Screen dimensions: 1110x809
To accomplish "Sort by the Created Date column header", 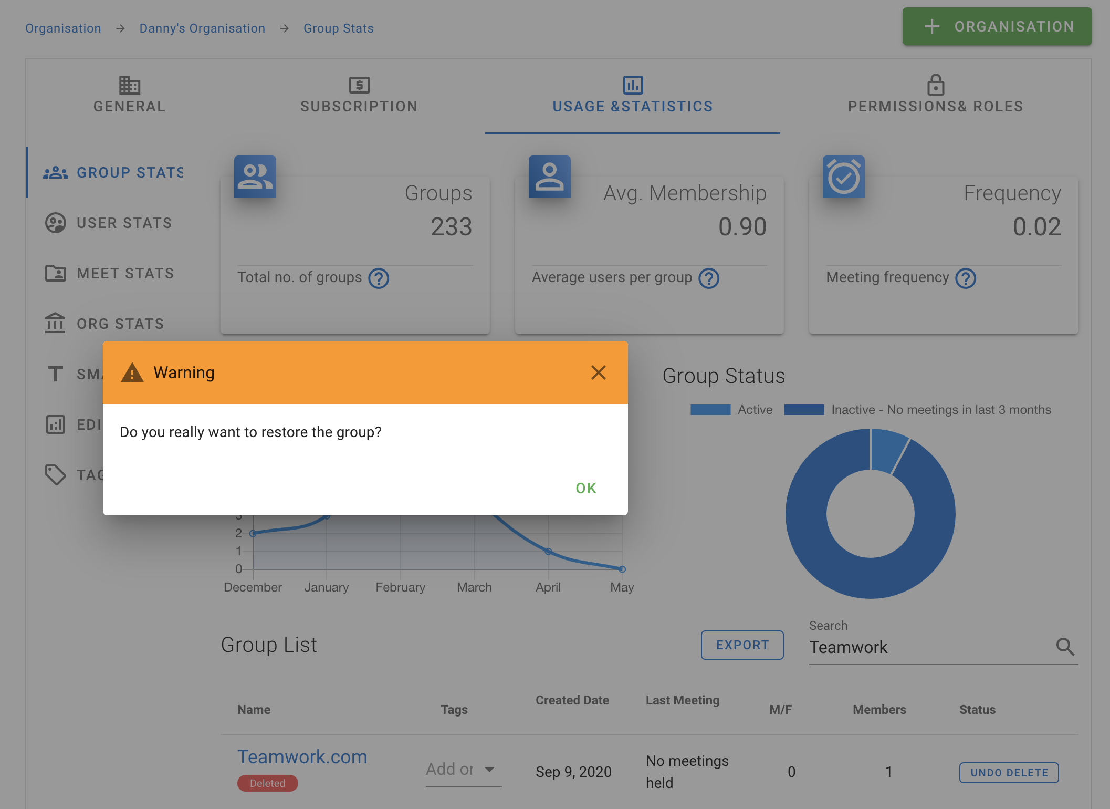I will pos(572,700).
